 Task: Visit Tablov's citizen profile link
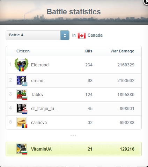click(x=37, y=94)
